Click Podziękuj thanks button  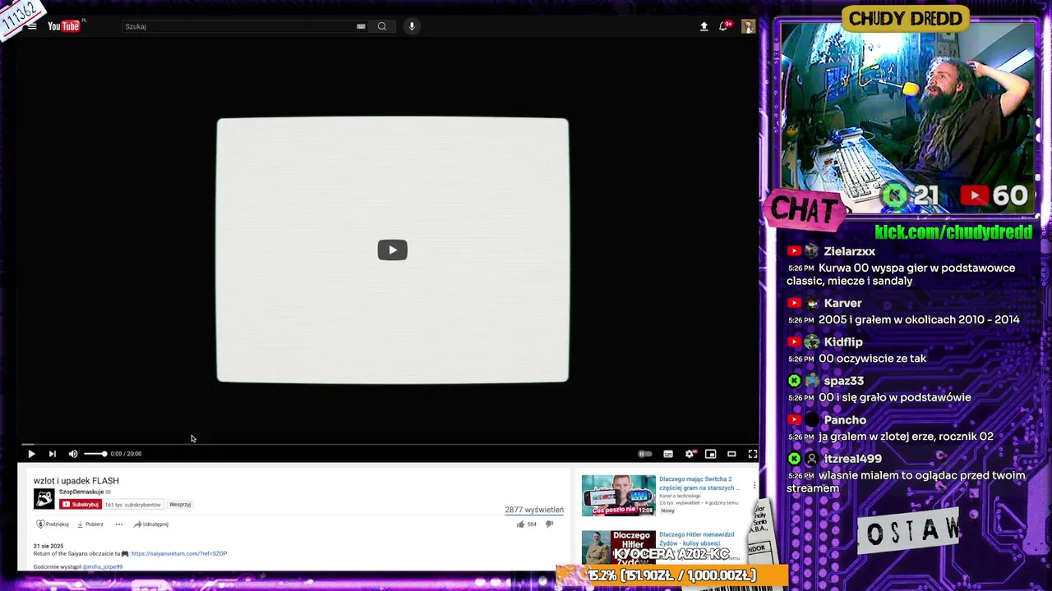pyautogui.click(x=53, y=524)
